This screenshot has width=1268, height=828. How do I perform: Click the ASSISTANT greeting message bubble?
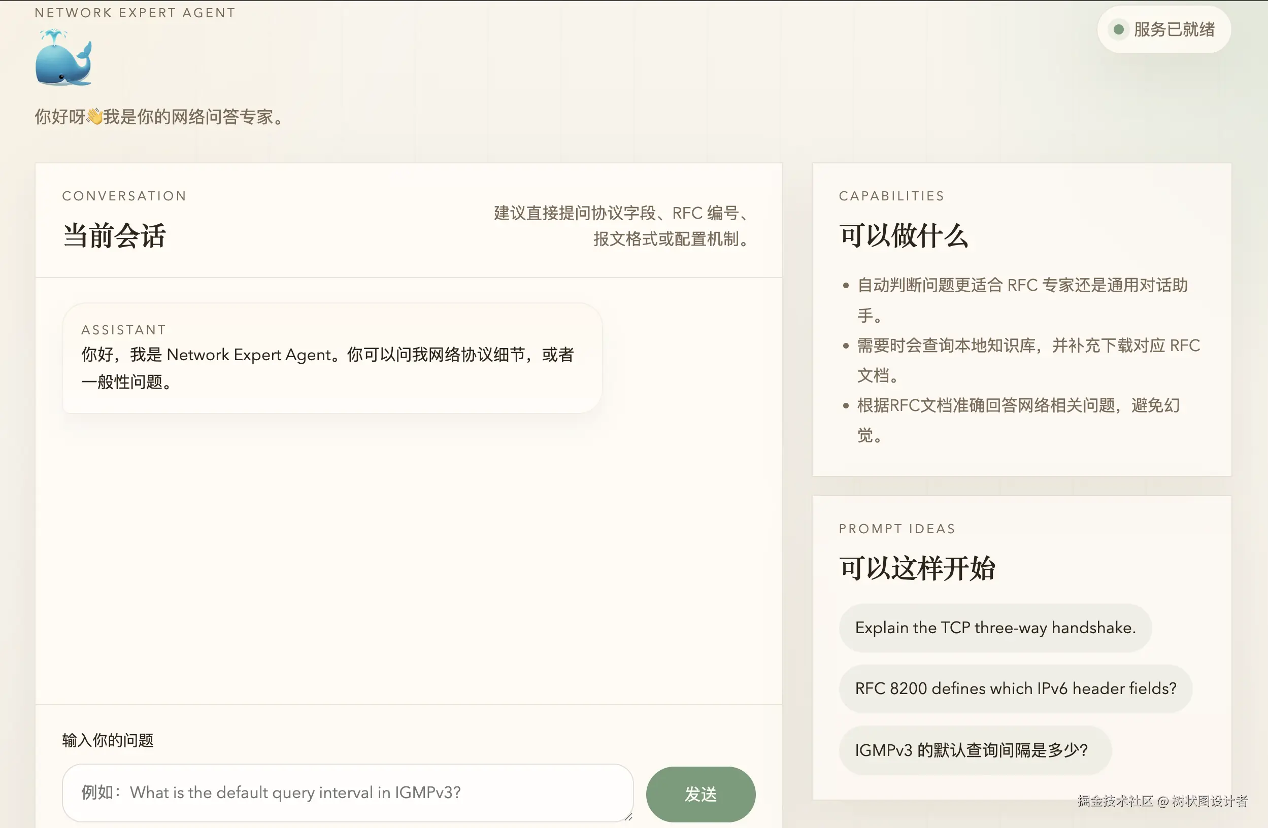331,358
